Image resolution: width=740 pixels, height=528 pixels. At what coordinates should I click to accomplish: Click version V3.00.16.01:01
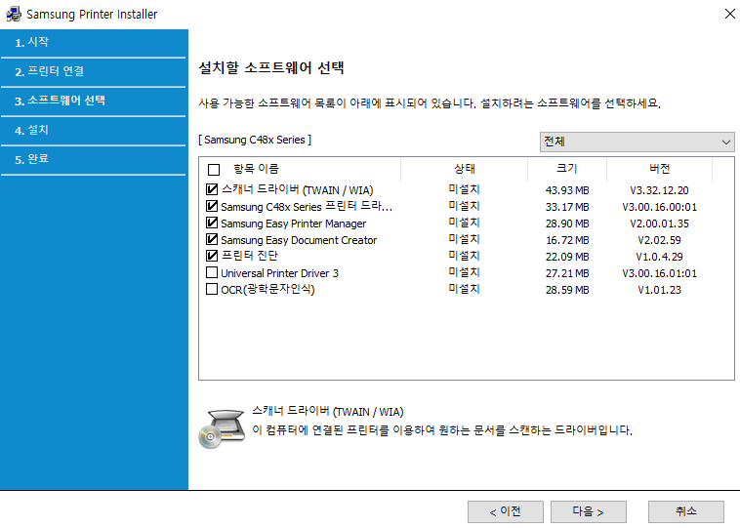(x=659, y=273)
